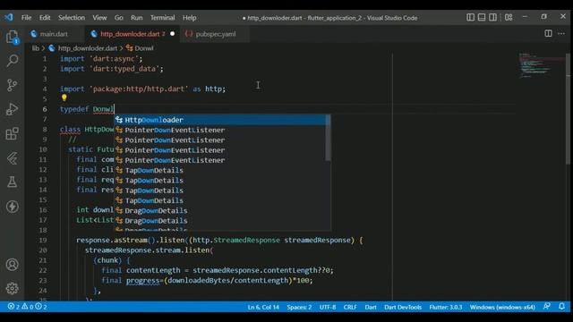Open the notifications bell in status bar
573x322 pixels.
click(x=561, y=306)
